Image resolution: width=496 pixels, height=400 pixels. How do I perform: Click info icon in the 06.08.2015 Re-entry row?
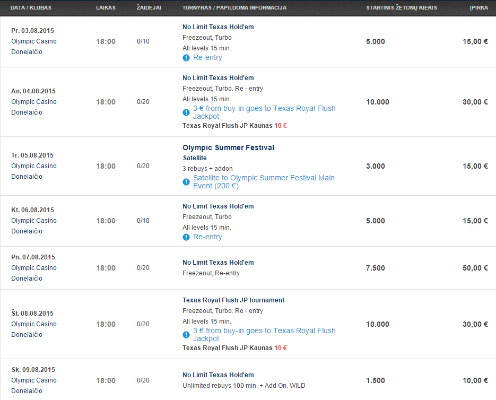[x=186, y=237]
